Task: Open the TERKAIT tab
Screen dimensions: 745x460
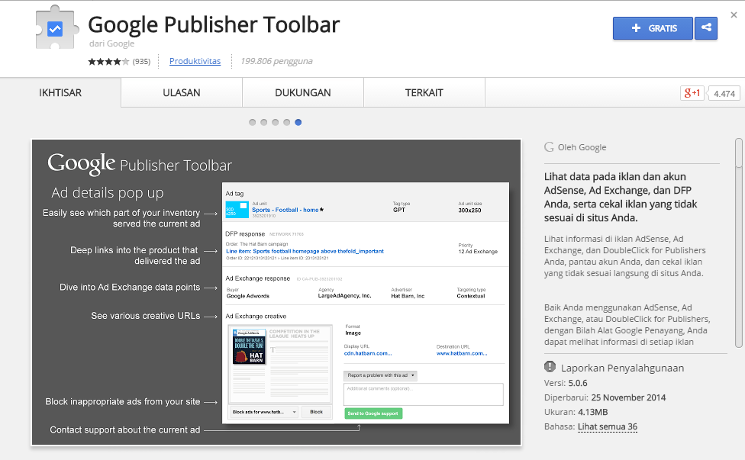Action: [x=424, y=92]
